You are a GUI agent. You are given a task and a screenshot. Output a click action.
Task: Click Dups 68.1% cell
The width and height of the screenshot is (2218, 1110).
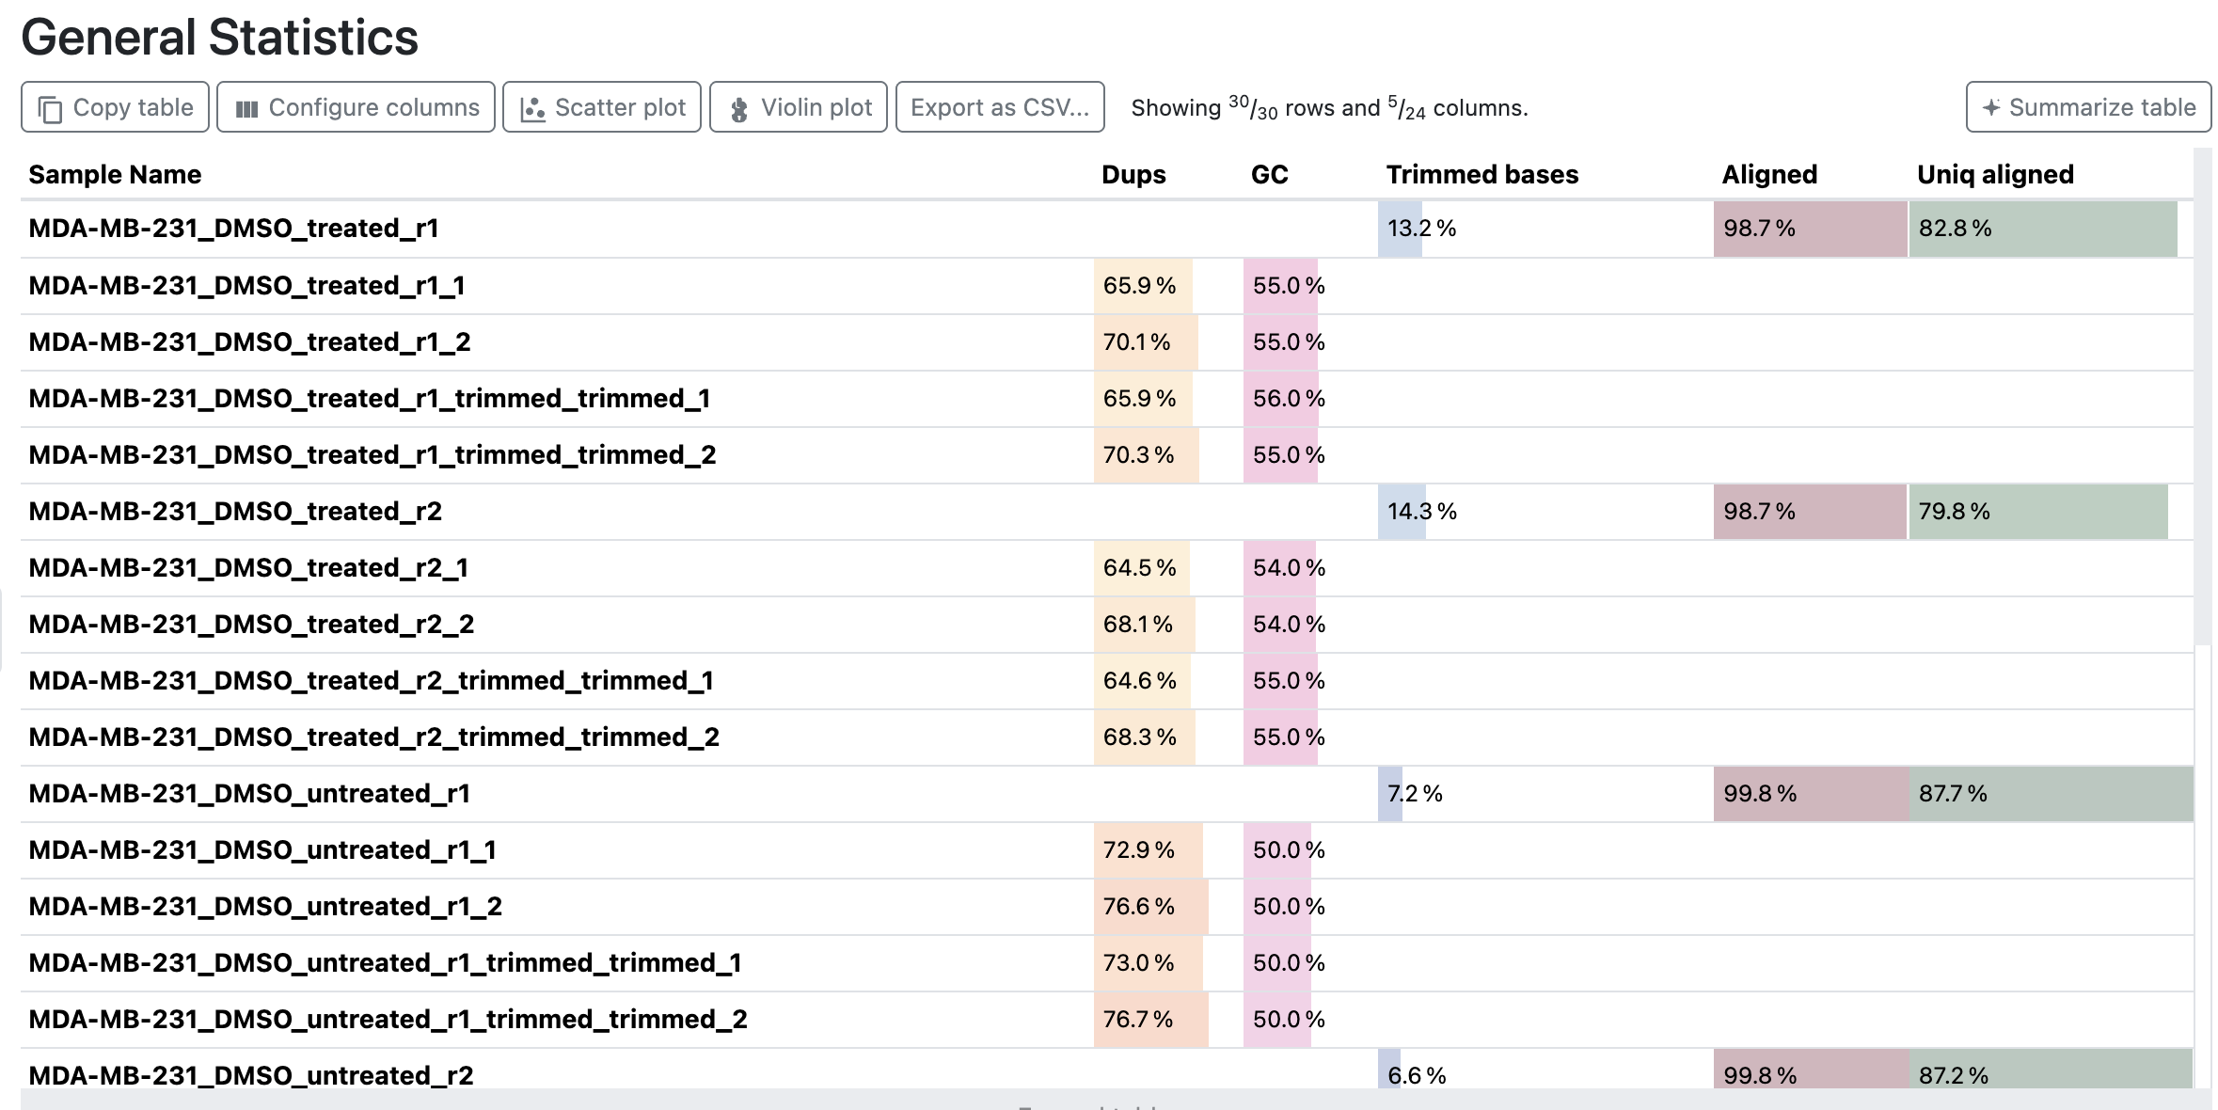1166,625
